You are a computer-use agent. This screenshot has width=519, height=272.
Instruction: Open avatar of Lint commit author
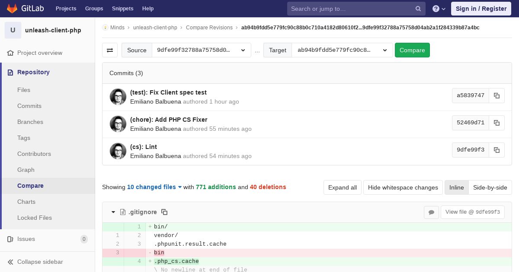click(118, 151)
